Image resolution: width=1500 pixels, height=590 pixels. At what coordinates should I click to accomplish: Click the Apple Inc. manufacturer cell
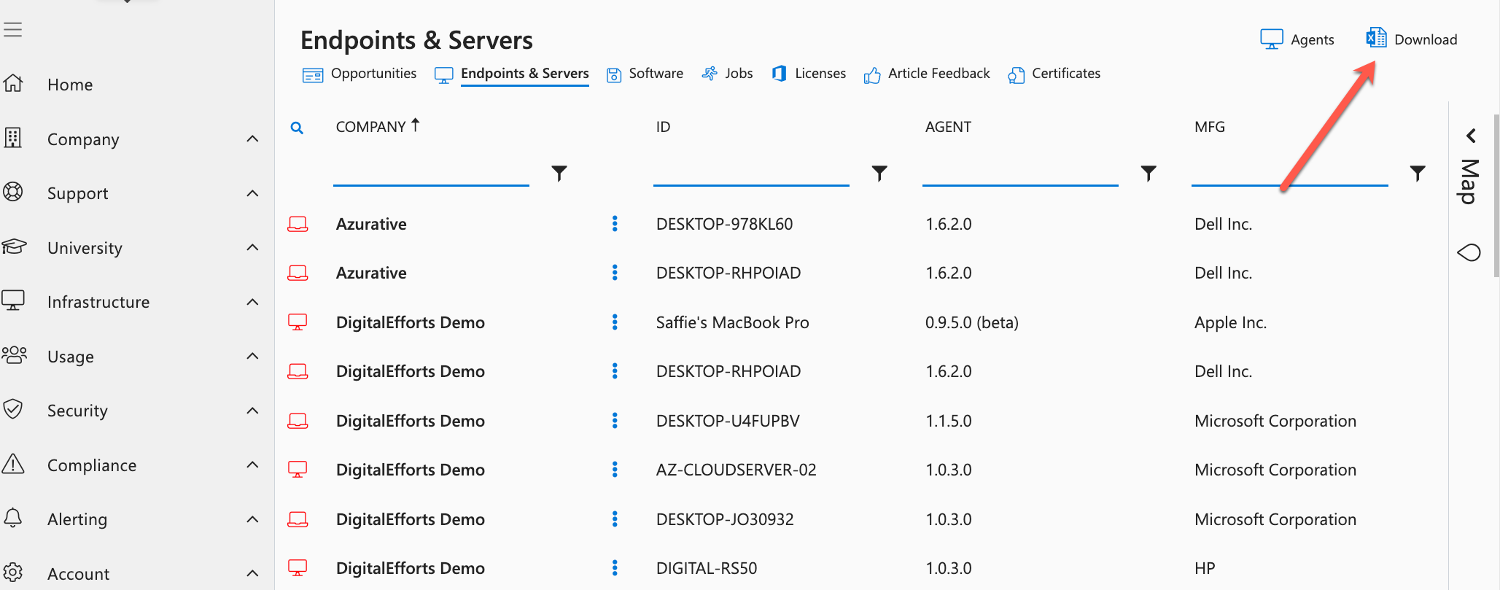click(1230, 322)
